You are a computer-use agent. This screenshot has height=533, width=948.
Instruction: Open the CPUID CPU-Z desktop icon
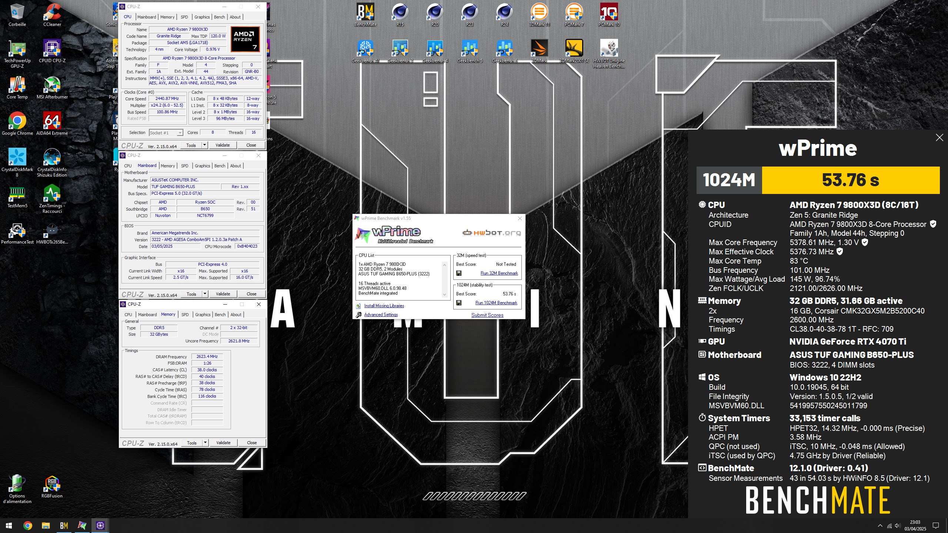pyautogui.click(x=52, y=51)
